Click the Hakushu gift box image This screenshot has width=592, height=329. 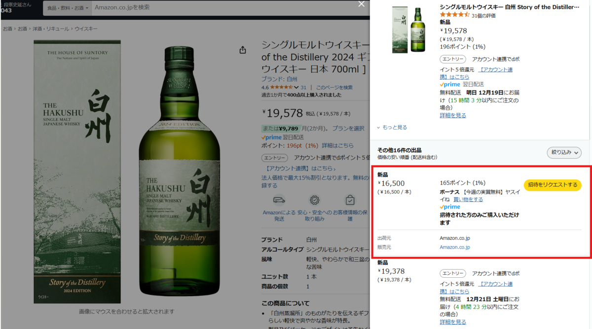pos(77,171)
